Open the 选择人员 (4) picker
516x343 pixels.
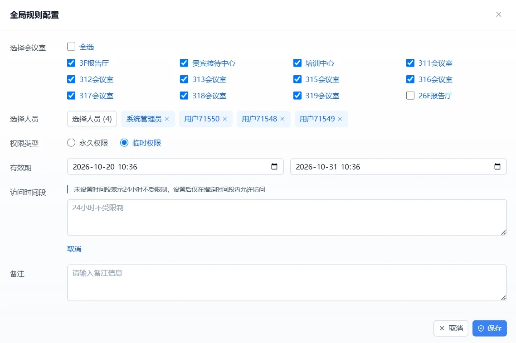pos(92,119)
